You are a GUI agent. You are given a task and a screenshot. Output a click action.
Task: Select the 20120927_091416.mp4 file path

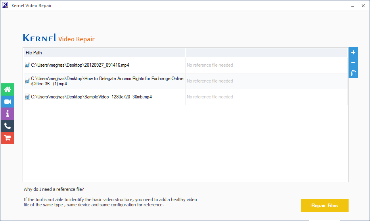coord(80,65)
